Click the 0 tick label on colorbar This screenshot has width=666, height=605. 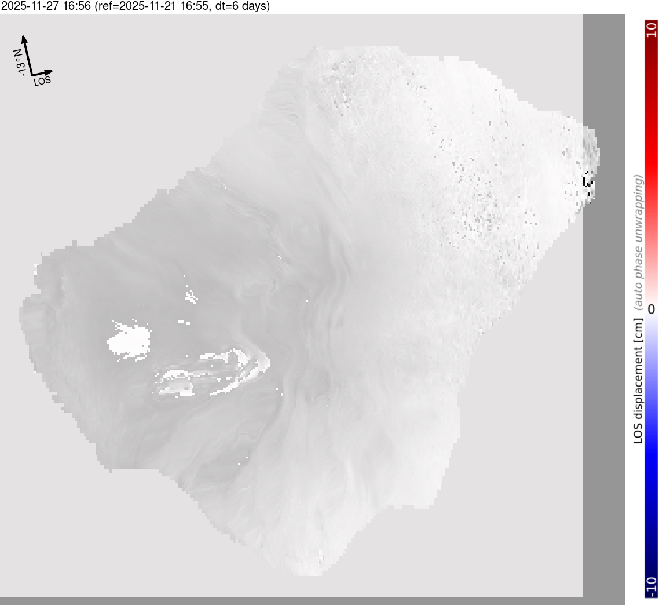652,309
